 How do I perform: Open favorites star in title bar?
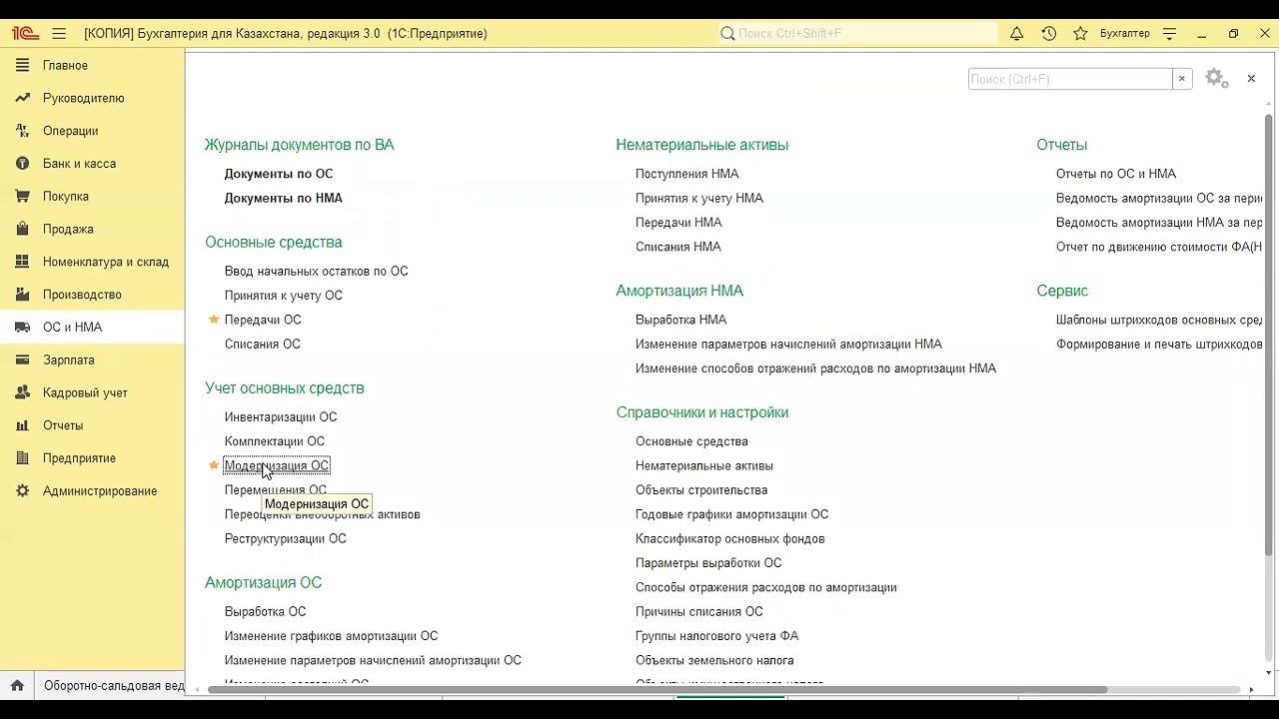(1080, 33)
